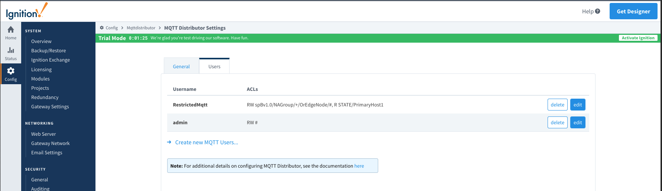Delete the RestrictedMqtt user
Viewport: 662px width, 191px height.
tap(557, 105)
